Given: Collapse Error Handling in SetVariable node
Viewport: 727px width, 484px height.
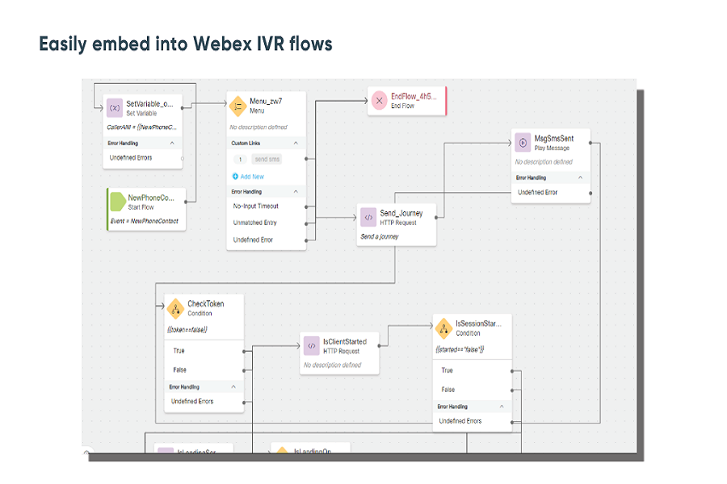Looking at the screenshot, I should click(172, 143).
